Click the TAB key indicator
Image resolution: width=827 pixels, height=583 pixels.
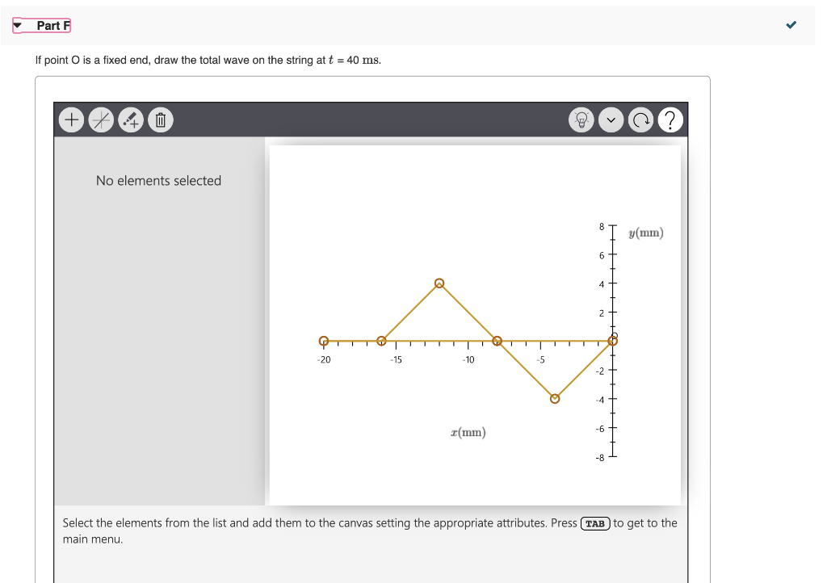(594, 523)
